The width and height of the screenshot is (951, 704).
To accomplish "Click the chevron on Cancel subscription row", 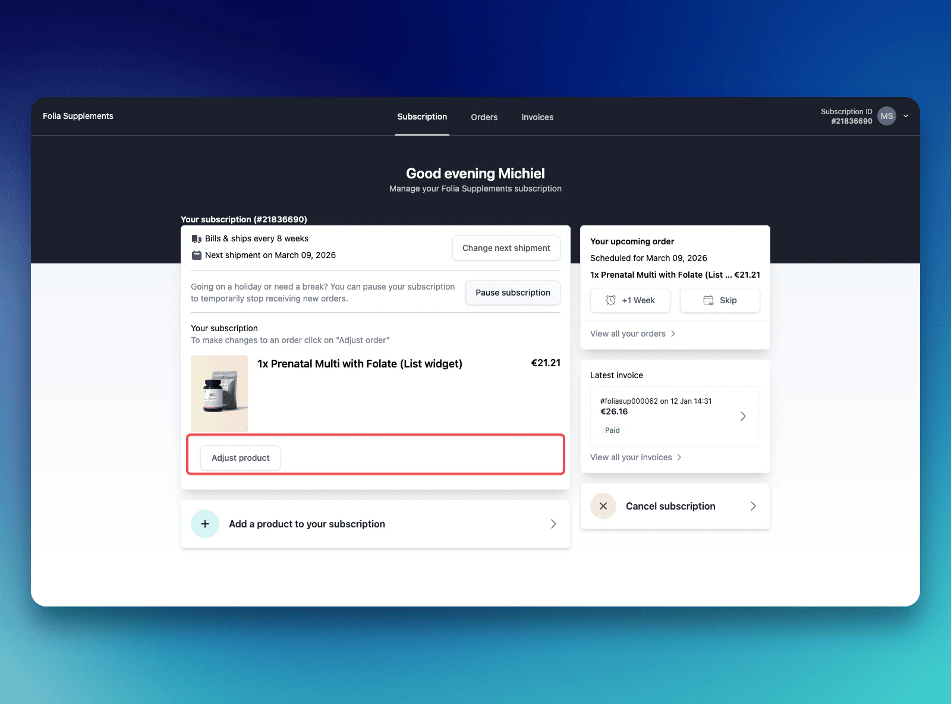I will [753, 506].
